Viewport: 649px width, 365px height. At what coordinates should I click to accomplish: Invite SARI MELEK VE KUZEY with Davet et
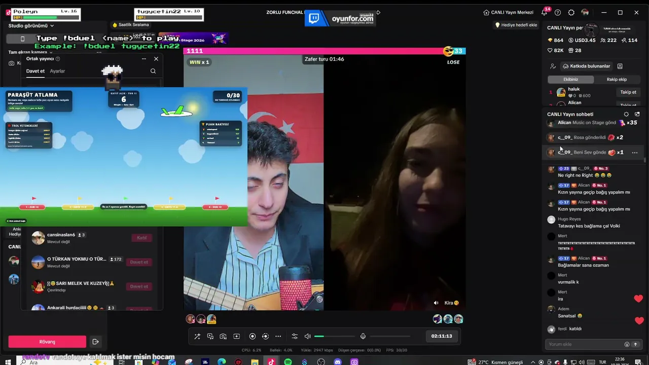(x=139, y=286)
